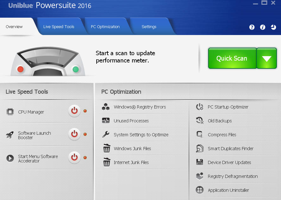Go to the Settings tab
This screenshot has height=200, width=281.
(149, 27)
